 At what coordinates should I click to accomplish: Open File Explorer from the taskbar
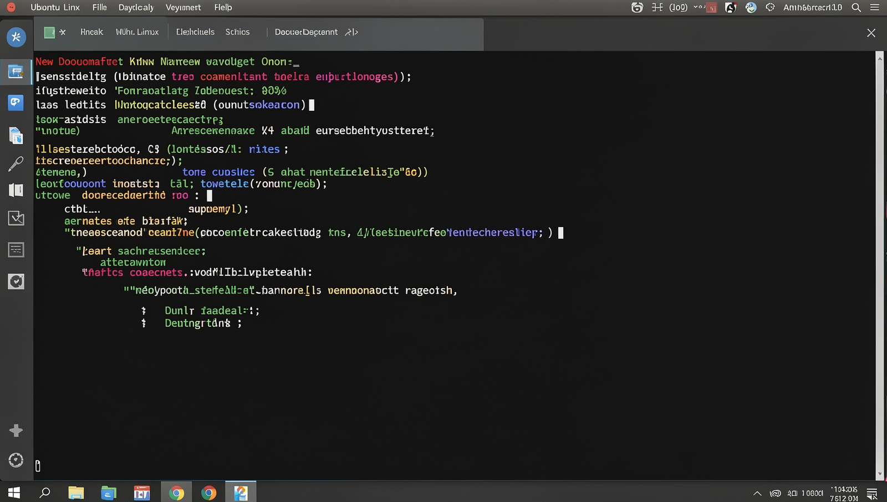point(76,492)
